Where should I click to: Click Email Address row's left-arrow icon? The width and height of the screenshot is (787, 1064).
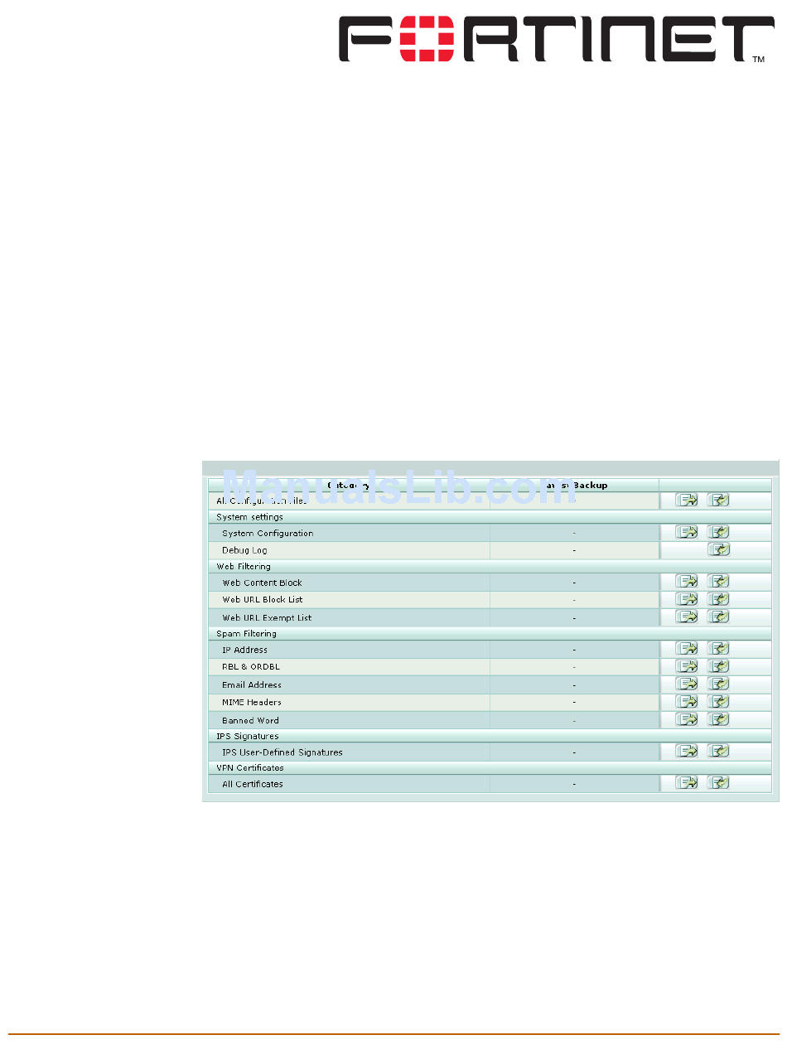click(x=718, y=684)
